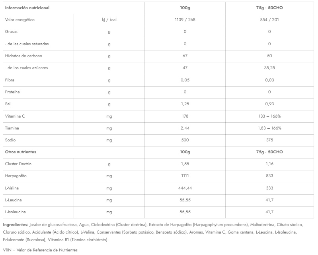318x255 pixels.
Task: Select the 100g column header
Action: [185, 8]
